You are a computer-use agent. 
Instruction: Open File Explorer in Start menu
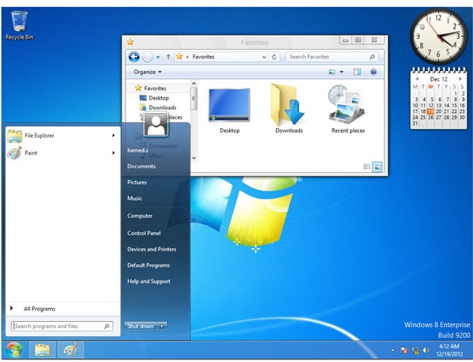click(x=62, y=136)
